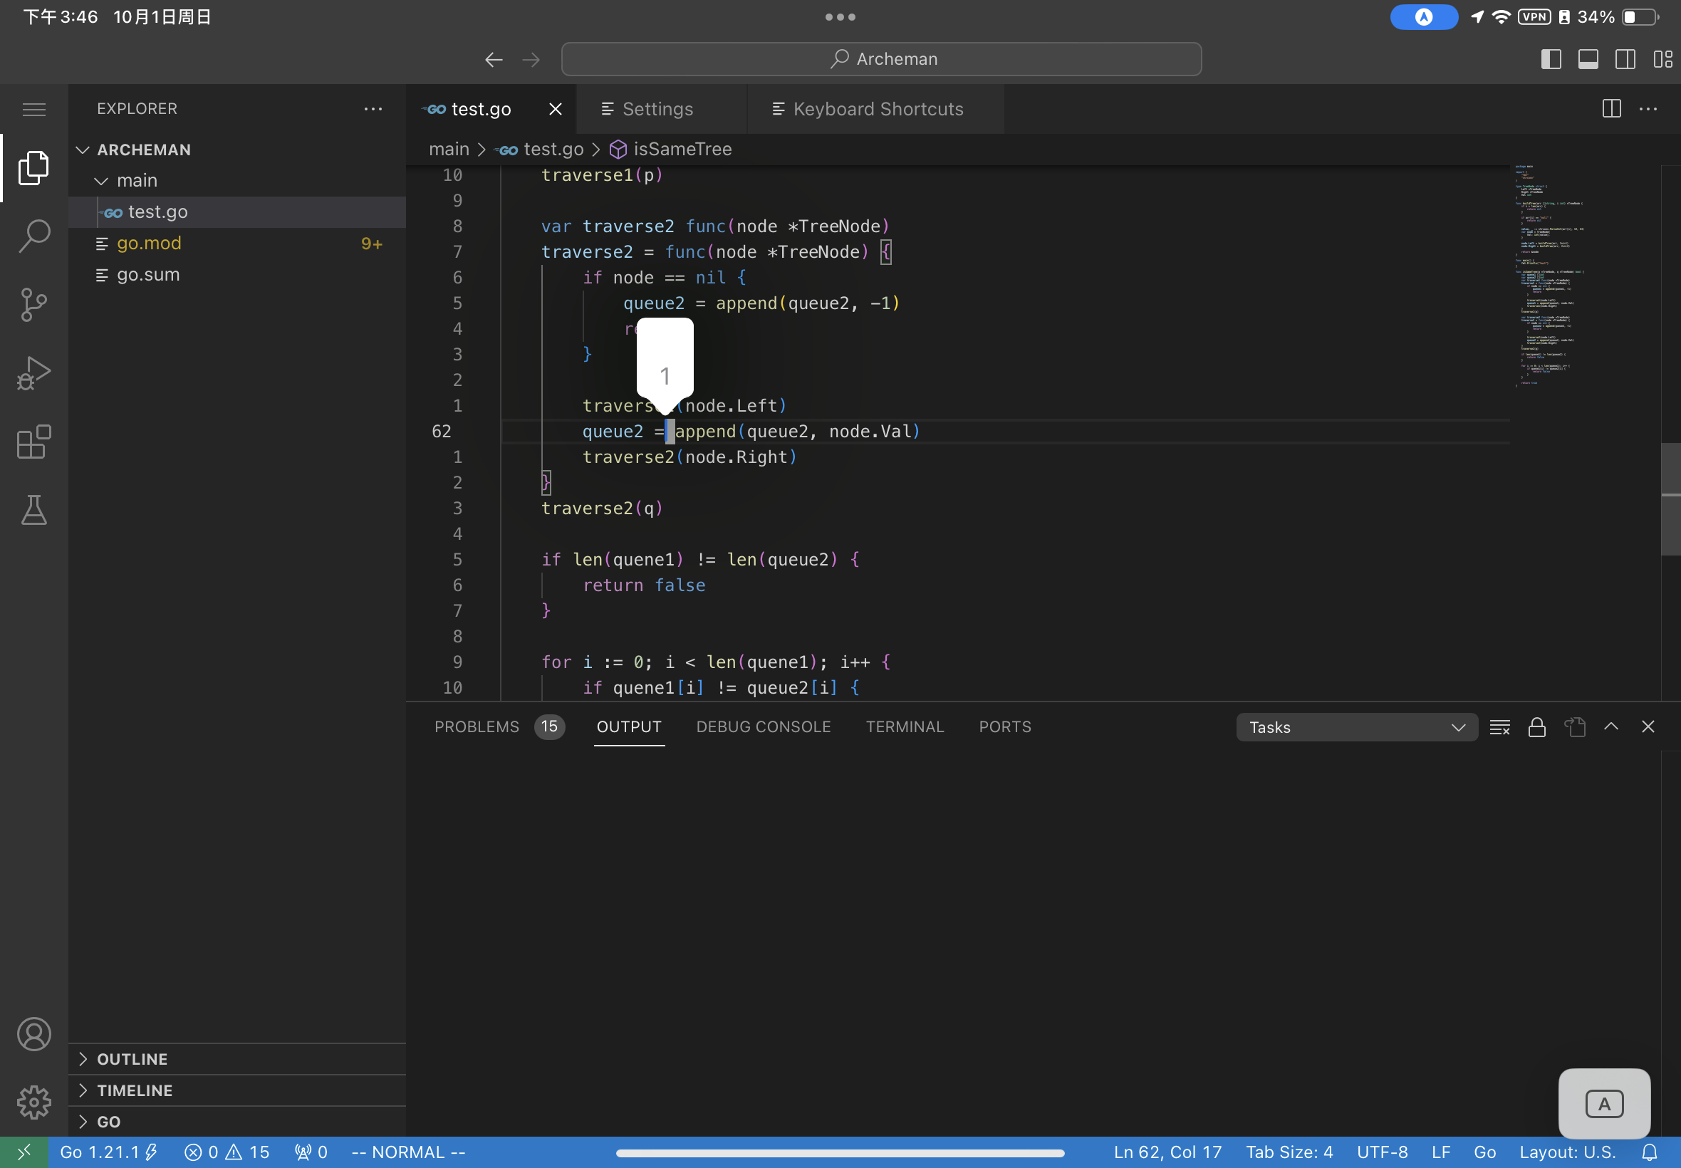
Task: Open the breadcrumb main folder
Action: point(449,150)
